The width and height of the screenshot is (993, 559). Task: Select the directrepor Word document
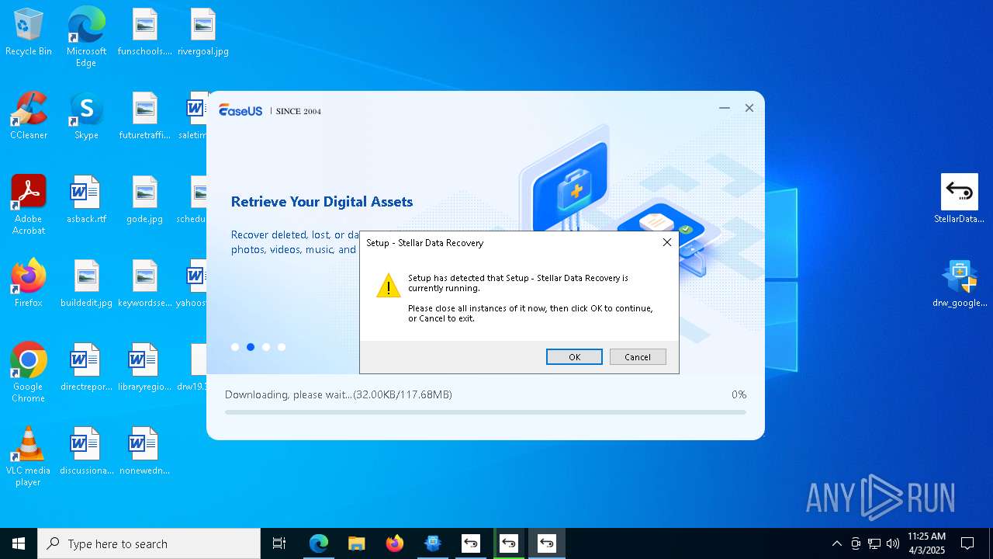[86, 367]
